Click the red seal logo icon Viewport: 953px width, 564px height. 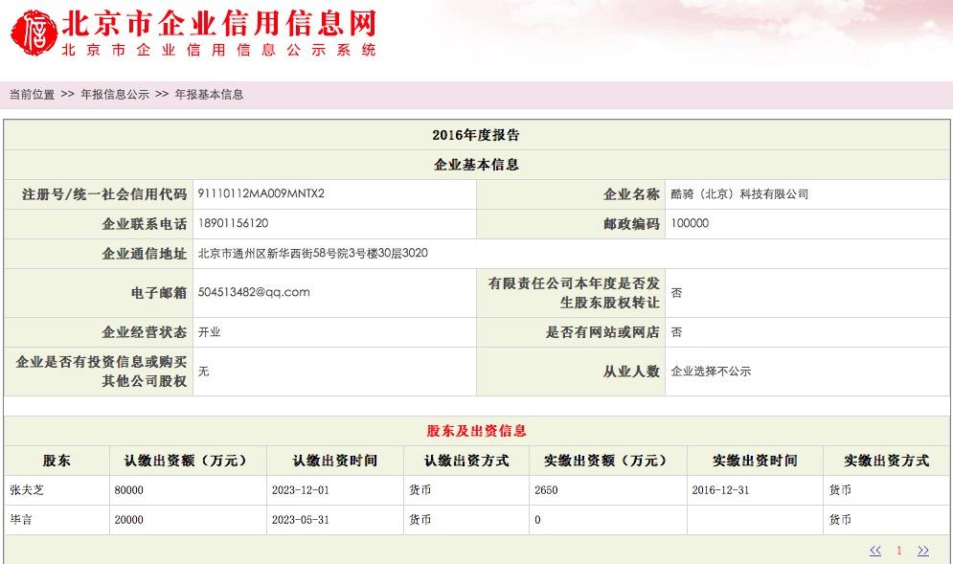pyautogui.click(x=34, y=33)
